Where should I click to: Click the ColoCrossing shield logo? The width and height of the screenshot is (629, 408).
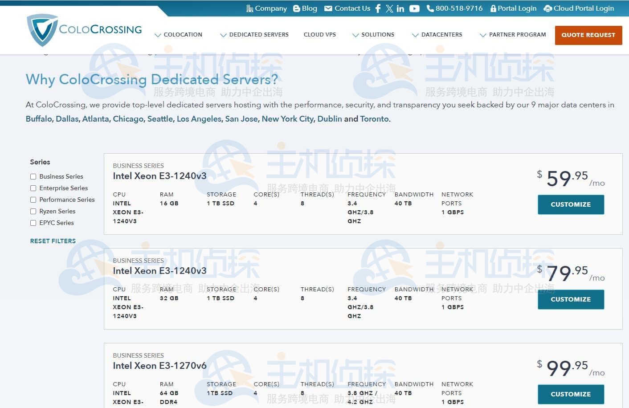tap(42, 30)
